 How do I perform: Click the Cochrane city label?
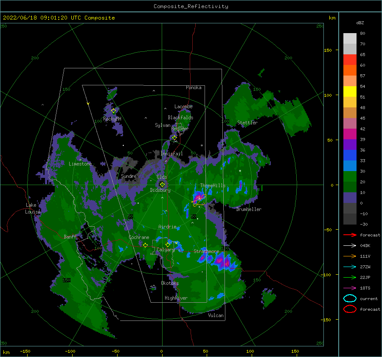[139, 237]
